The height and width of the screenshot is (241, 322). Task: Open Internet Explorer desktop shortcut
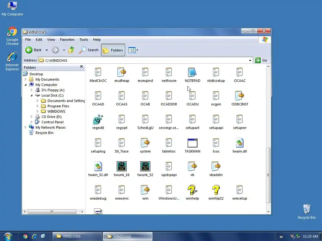12,62
